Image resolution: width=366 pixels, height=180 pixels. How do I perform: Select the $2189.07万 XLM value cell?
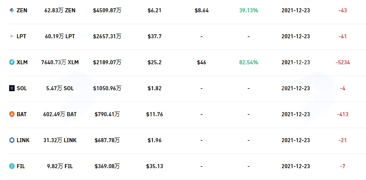coord(107,62)
